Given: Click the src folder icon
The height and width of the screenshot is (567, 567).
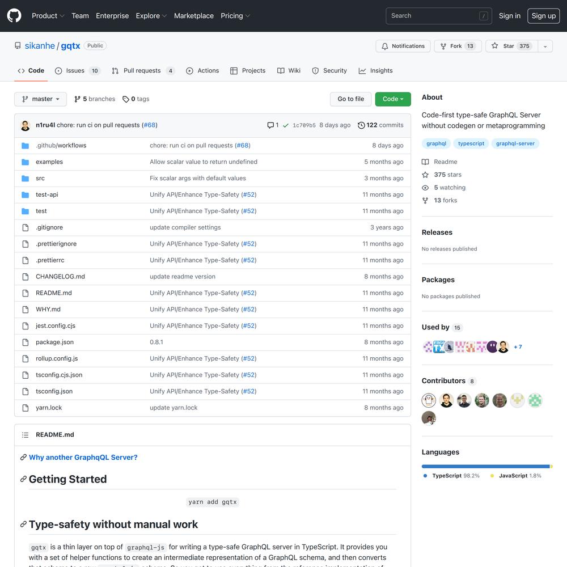Looking at the screenshot, I should pos(25,178).
